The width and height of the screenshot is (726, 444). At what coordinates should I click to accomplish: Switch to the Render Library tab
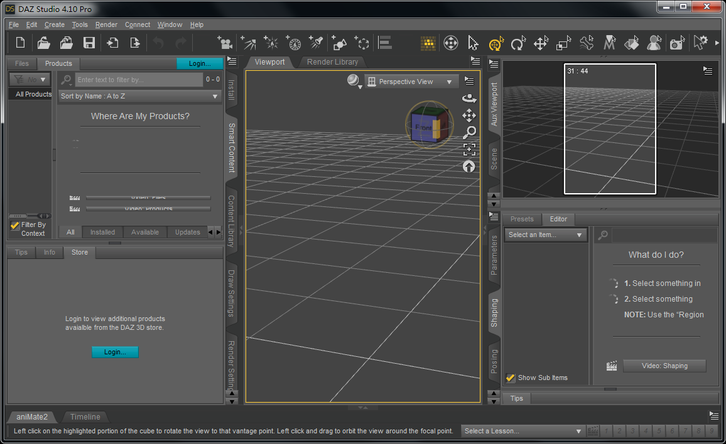click(332, 62)
